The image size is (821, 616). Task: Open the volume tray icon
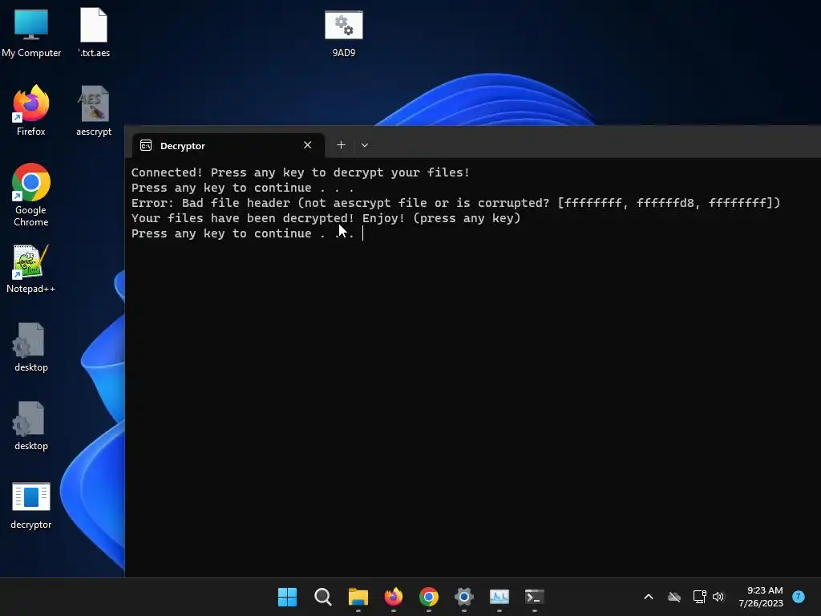pos(718,597)
